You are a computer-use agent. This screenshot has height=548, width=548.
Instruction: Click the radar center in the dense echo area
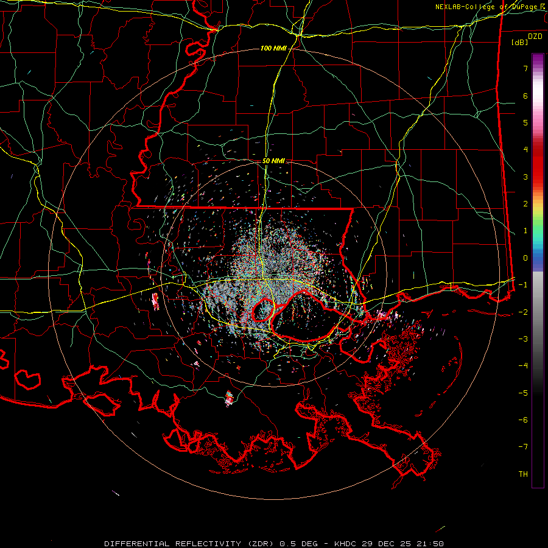(273, 275)
